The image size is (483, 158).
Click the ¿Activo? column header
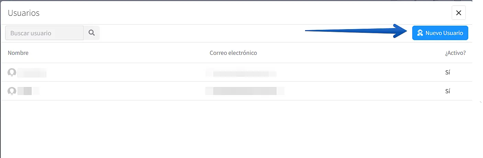coord(455,53)
